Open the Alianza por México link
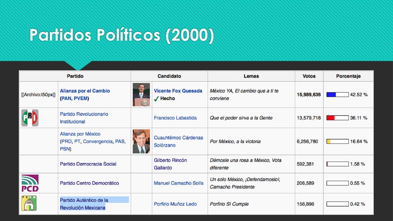Image resolution: width=393 pixels, height=221 pixels. [80, 134]
